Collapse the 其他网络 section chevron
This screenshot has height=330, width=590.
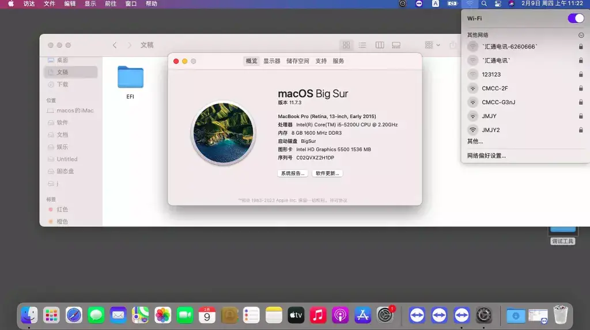(581, 35)
